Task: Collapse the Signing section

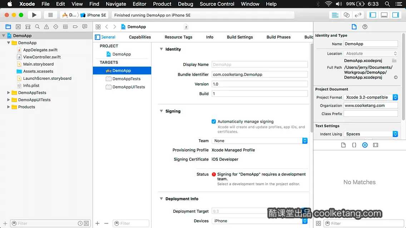Action: click(161, 111)
